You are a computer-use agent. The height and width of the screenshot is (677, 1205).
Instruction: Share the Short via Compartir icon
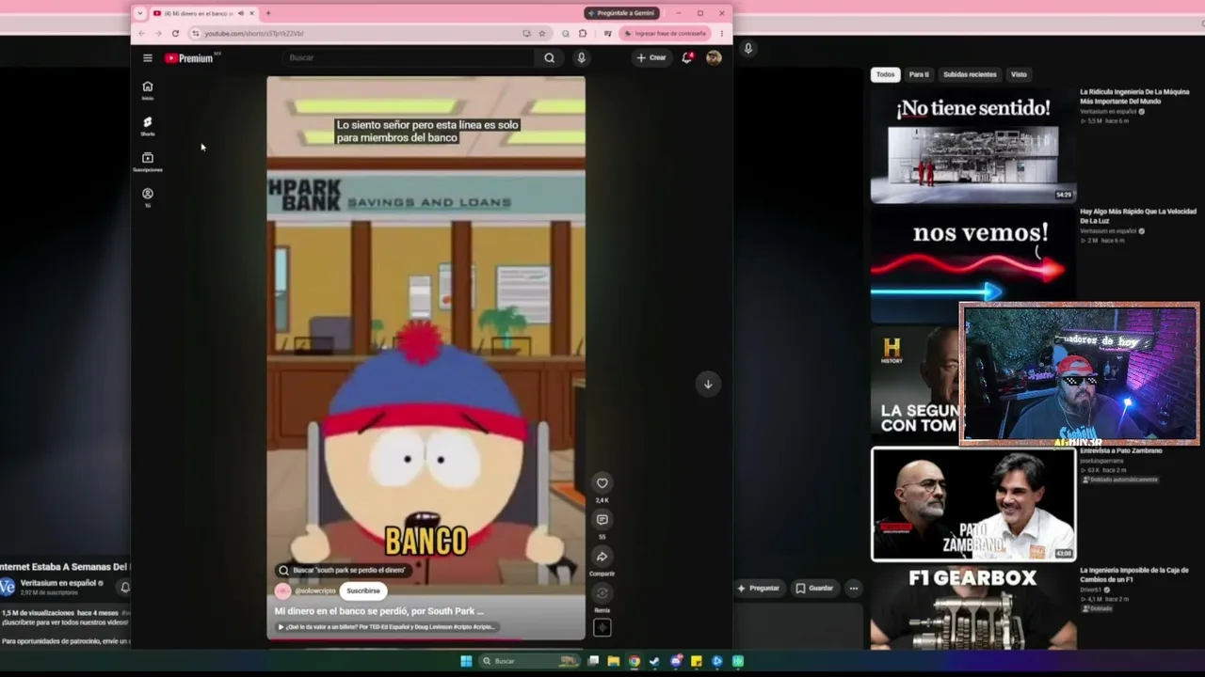pyautogui.click(x=602, y=557)
